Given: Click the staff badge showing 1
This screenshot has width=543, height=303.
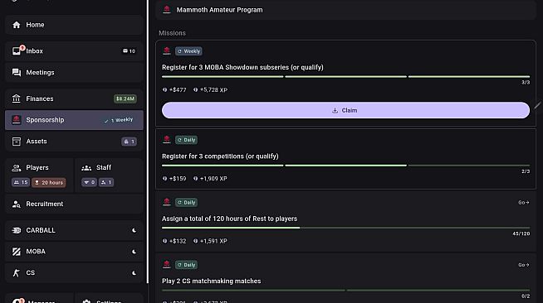Looking at the screenshot, I should pos(106,182).
